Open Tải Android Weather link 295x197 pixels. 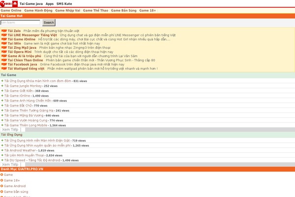[x=20, y=150]
